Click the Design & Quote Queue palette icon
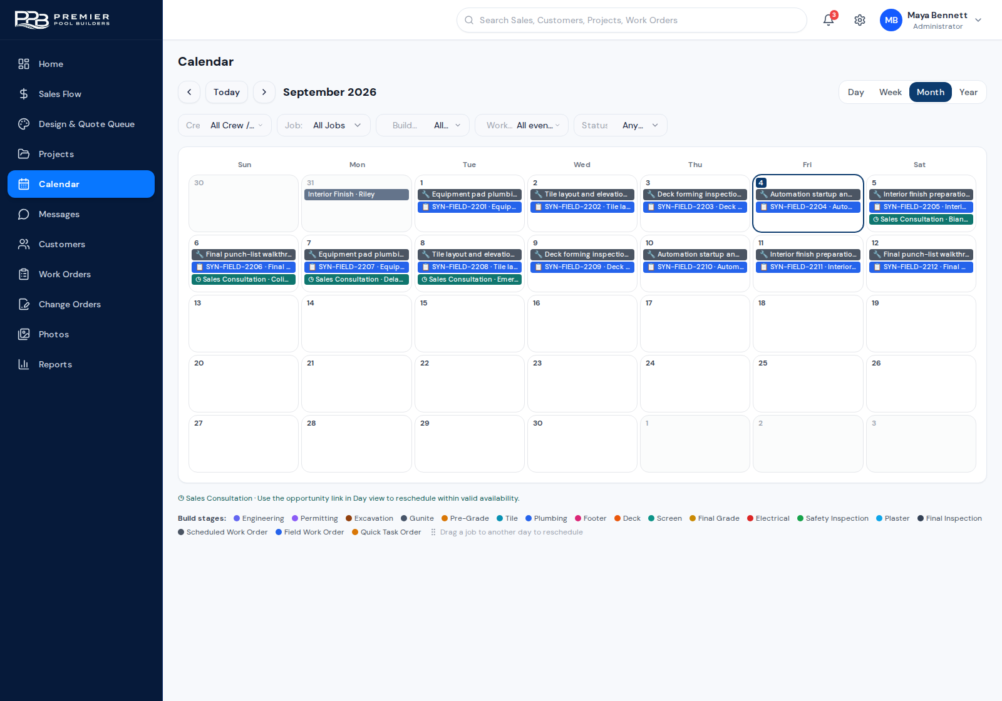Viewport: 1002px width, 701px height. coord(24,124)
